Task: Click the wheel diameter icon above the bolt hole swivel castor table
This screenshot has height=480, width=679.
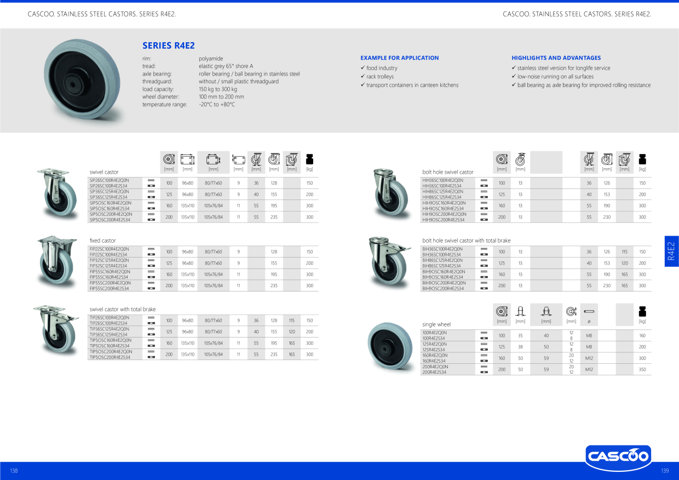Action: pos(502,159)
